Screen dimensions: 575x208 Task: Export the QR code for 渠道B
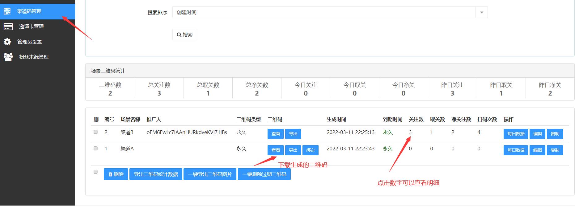293,134
